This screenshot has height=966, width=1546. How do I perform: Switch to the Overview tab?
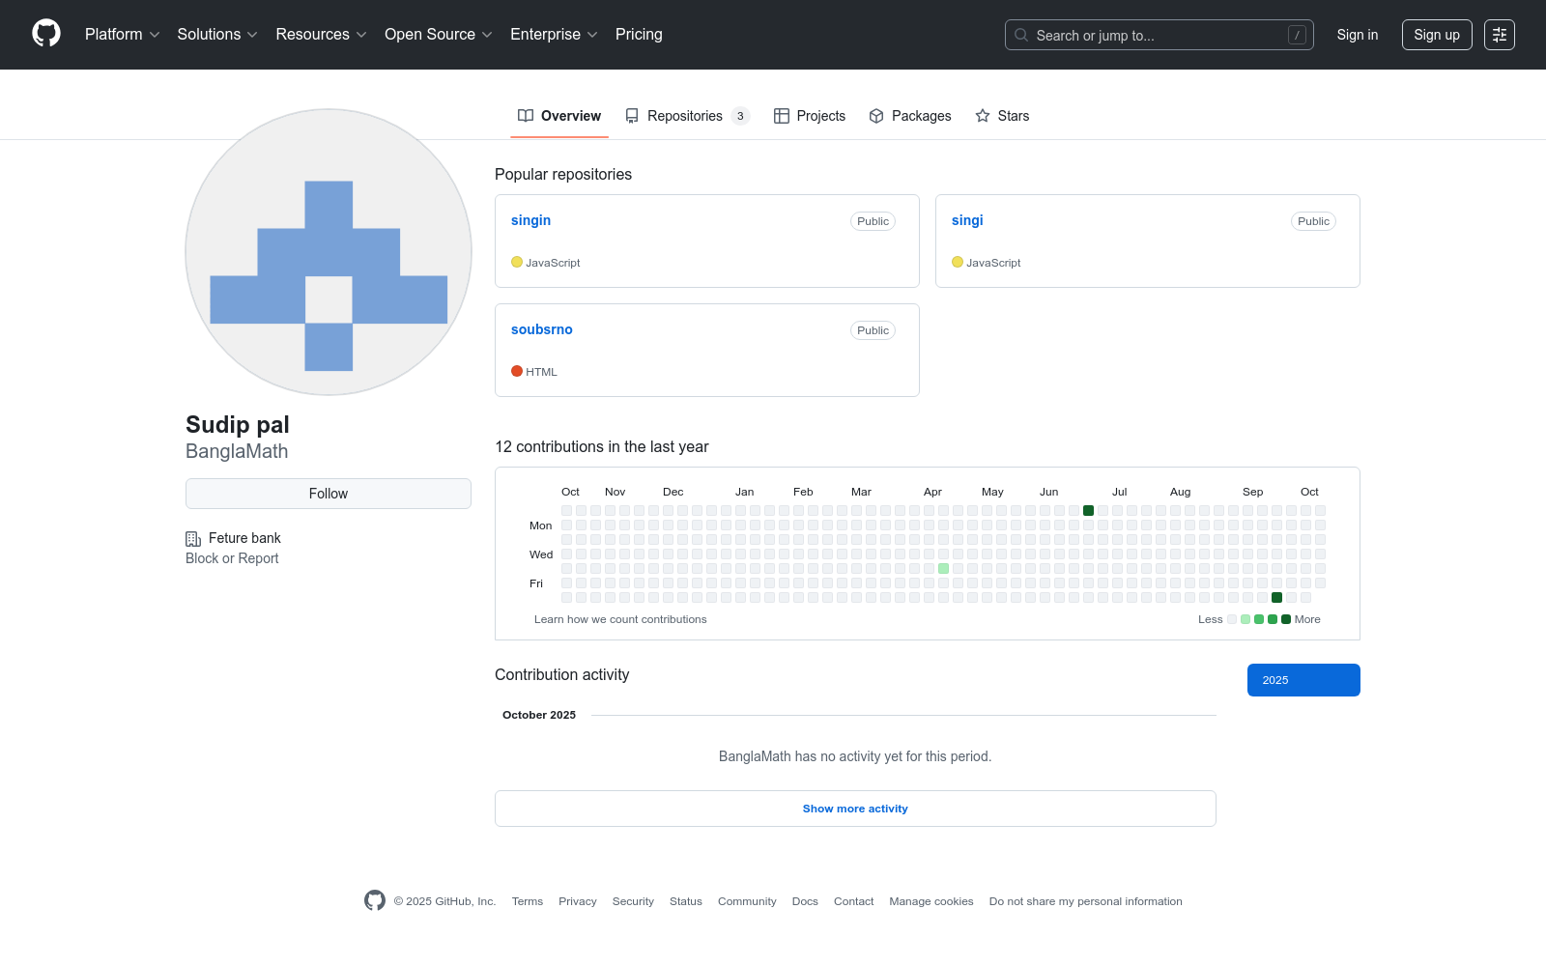tap(559, 116)
